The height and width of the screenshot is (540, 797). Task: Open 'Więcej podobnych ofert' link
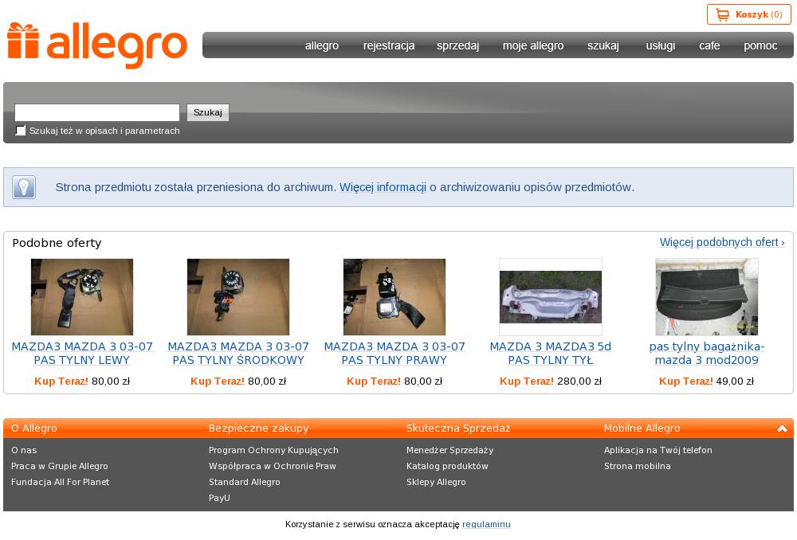(722, 242)
